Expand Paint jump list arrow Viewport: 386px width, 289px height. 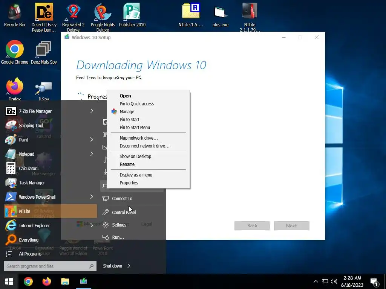click(x=92, y=140)
